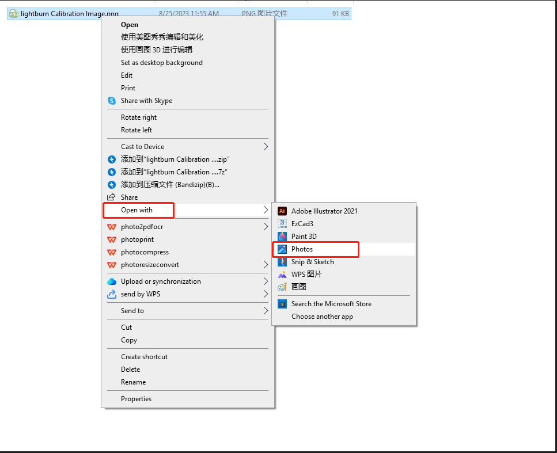Expand the Cast to Device submenu arrow
The height and width of the screenshot is (453, 557).
[266, 147]
